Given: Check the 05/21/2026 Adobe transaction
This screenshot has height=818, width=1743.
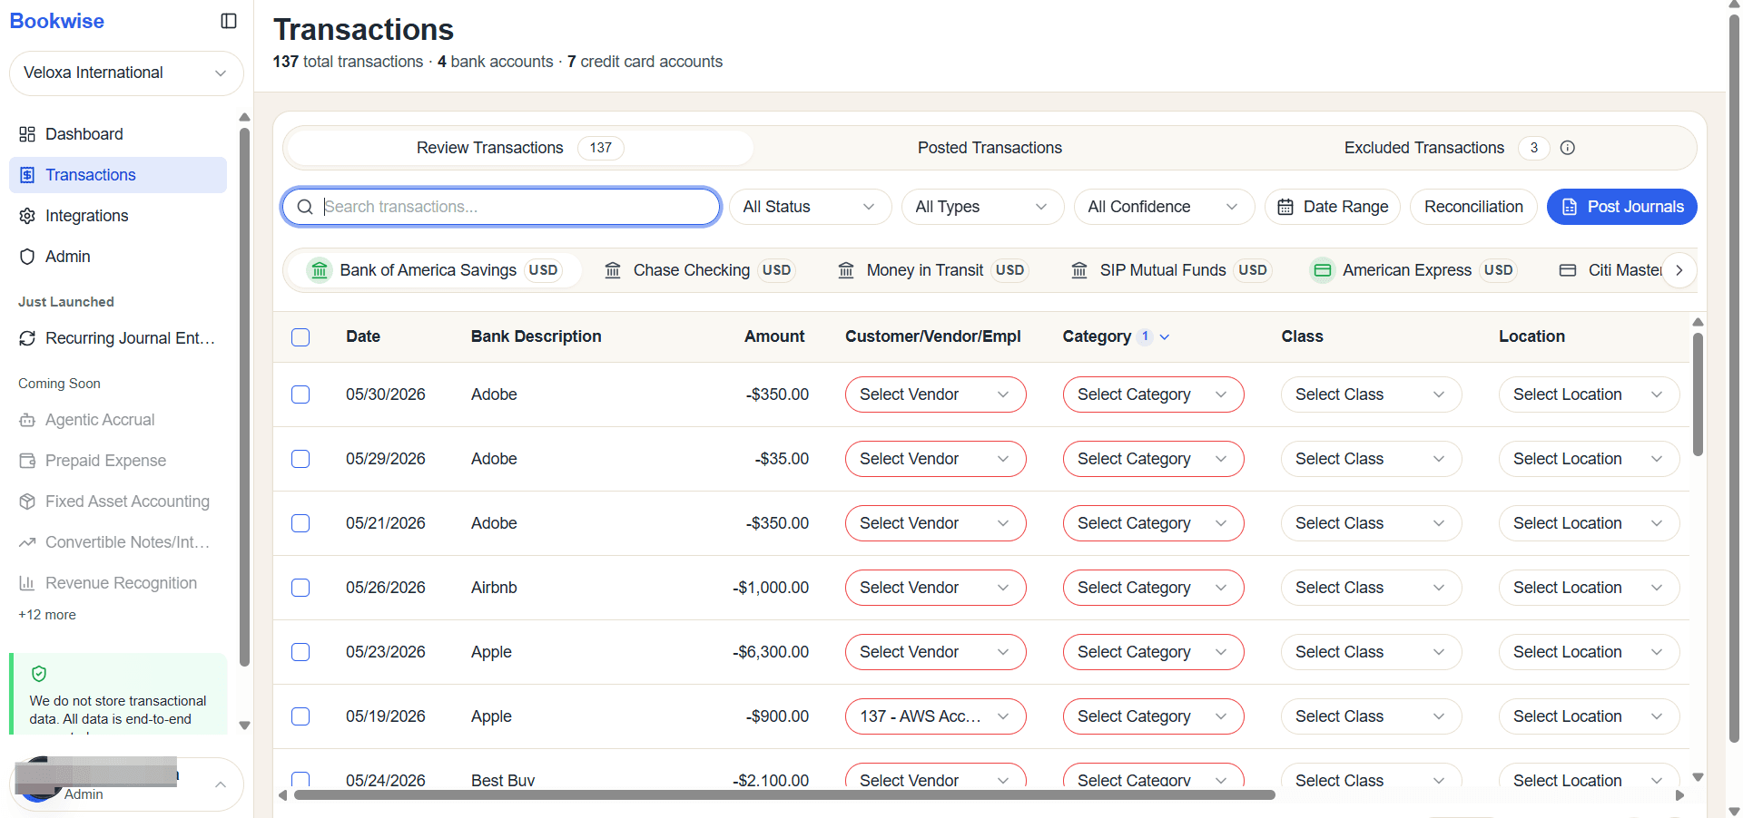Looking at the screenshot, I should click(300, 523).
